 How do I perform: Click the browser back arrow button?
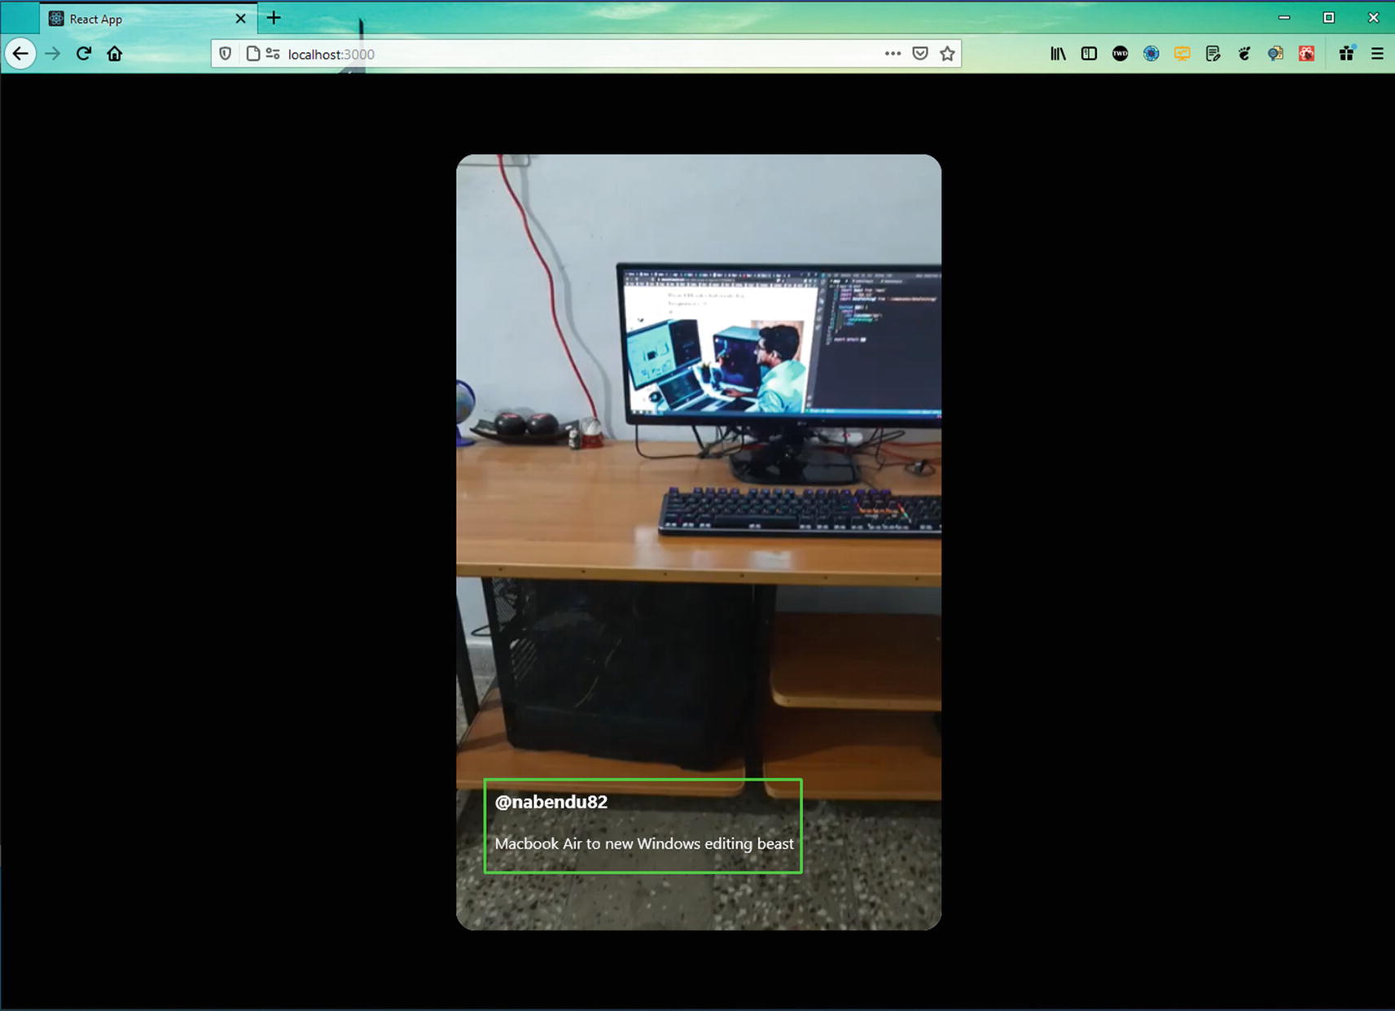click(20, 54)
